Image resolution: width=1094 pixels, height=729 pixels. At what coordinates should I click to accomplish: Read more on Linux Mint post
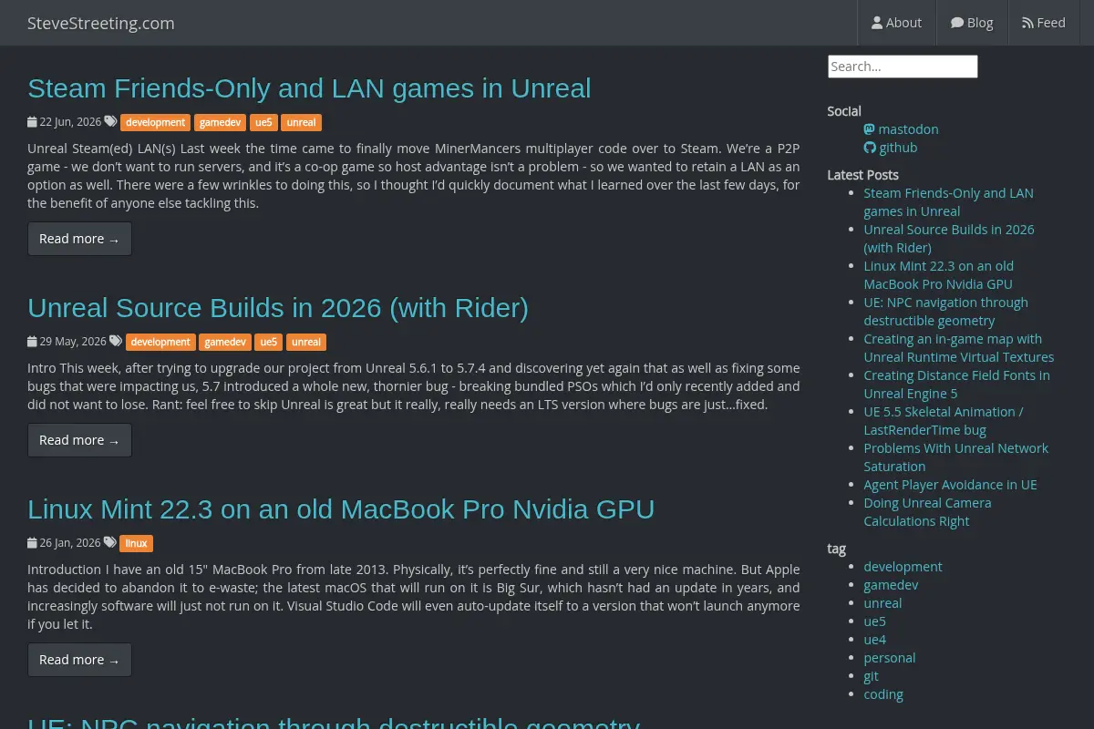click(x=79, y=660)
